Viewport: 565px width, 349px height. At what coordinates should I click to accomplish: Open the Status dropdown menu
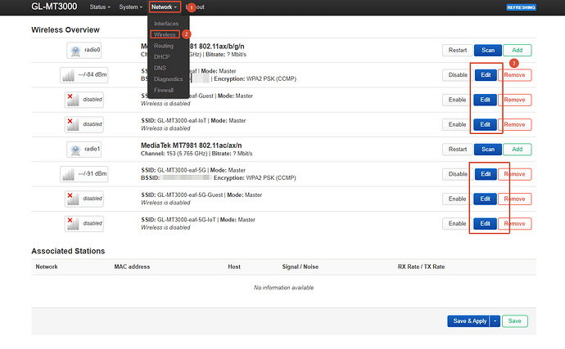pos(100,7)
